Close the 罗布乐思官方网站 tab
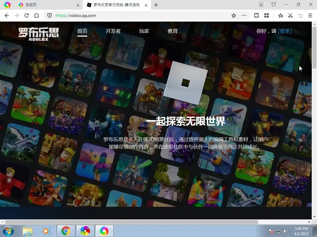The image size is (317, 237). point(146,5)
